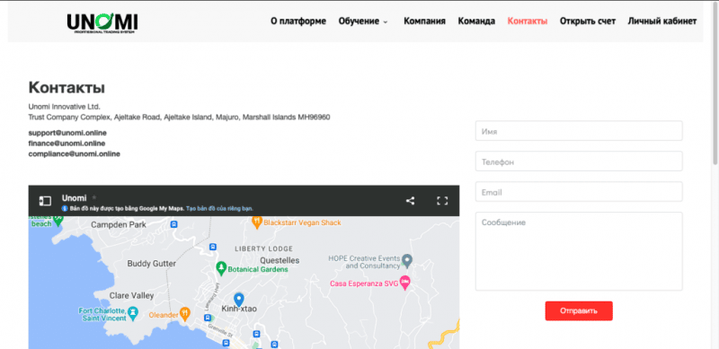Screen dimensions: 719x349
Task: Focus the Имя input field
Action: (579, 131)
